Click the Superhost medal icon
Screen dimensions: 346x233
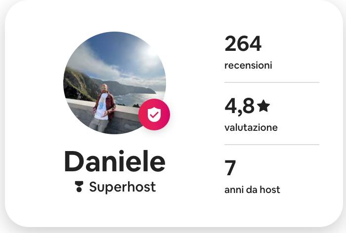pos(79,187)
